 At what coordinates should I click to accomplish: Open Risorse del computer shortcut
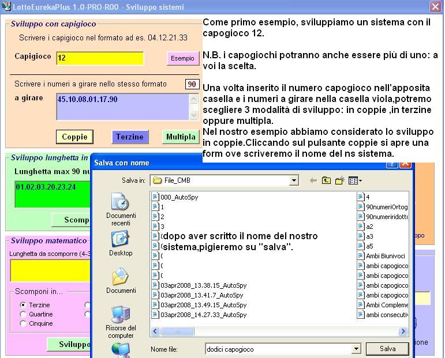click(121, 322)
